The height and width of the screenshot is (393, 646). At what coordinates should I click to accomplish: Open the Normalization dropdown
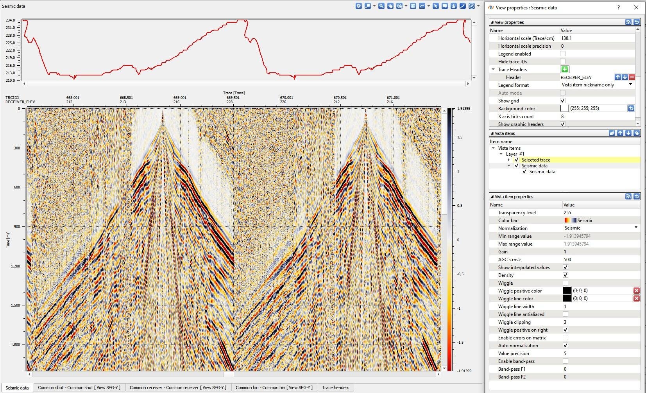tap(635, 228)
